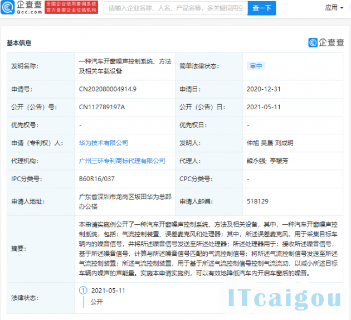Click the 摘要 abstract paragraph
This screenshot has width=351, height=320.
tap(208, 249)
